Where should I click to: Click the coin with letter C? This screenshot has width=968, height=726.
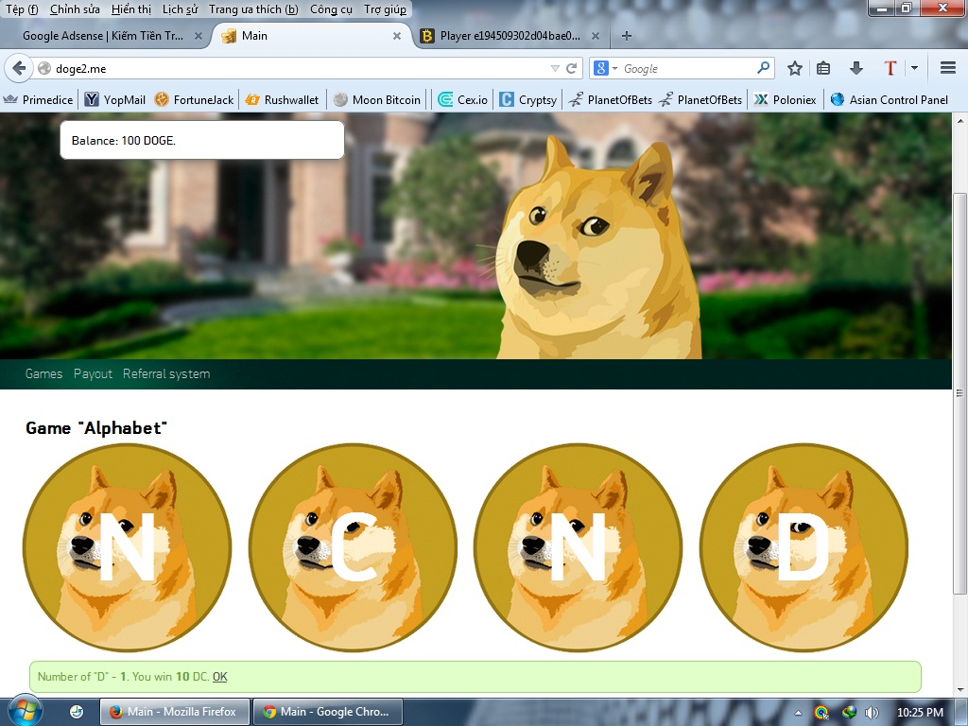(x=353, y=547)
